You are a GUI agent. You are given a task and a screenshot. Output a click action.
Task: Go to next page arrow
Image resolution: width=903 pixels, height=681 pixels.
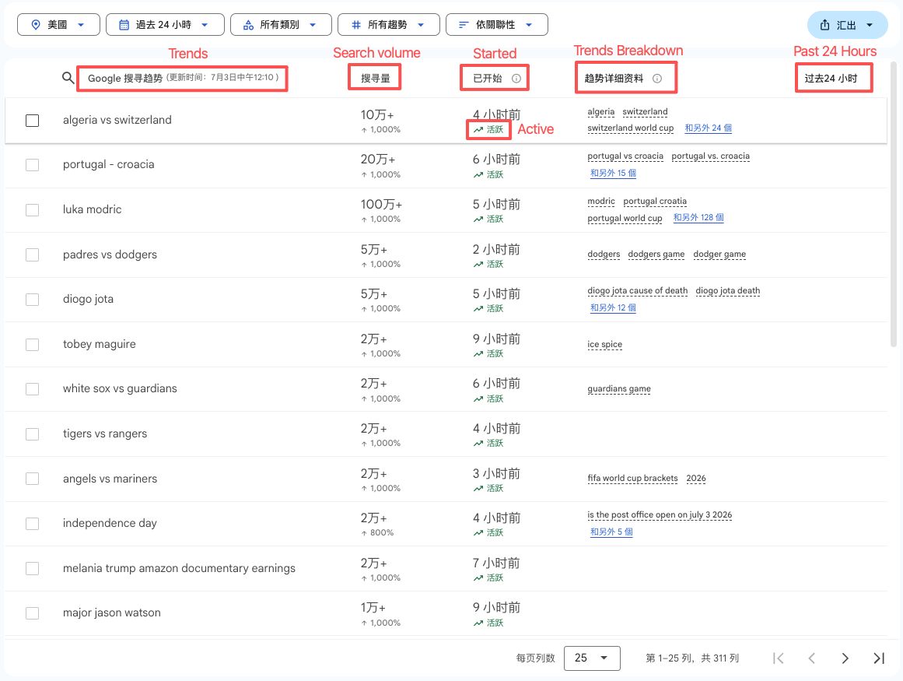point(845,658)
